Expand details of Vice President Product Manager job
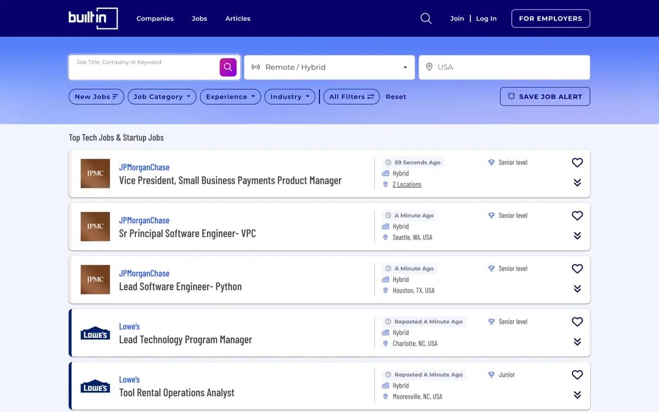The image size is (659, 412). 577,182
